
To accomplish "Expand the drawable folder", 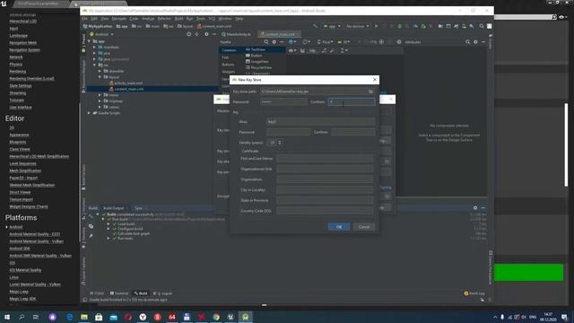I will tap(100, 71).
